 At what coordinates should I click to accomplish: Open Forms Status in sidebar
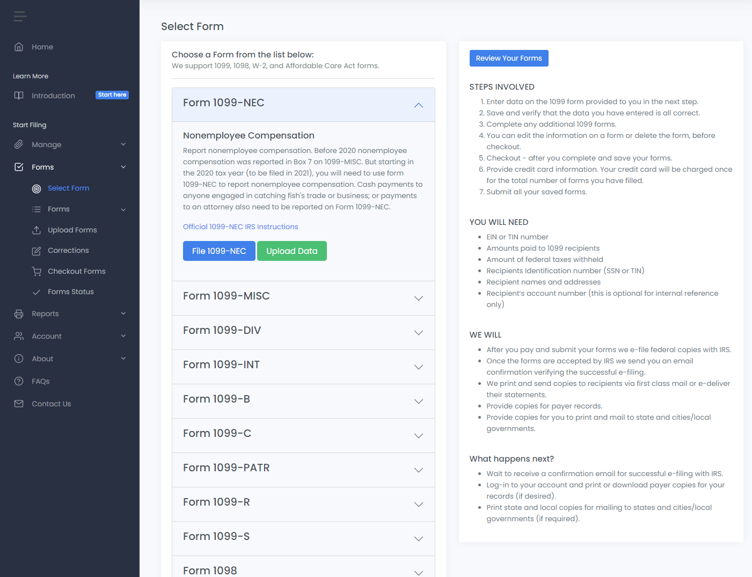[70, 292]
